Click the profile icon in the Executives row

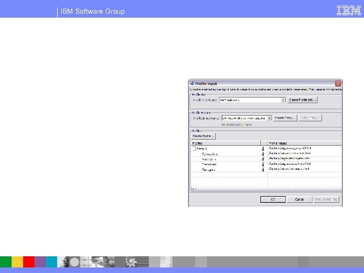[x=263, y=164]
